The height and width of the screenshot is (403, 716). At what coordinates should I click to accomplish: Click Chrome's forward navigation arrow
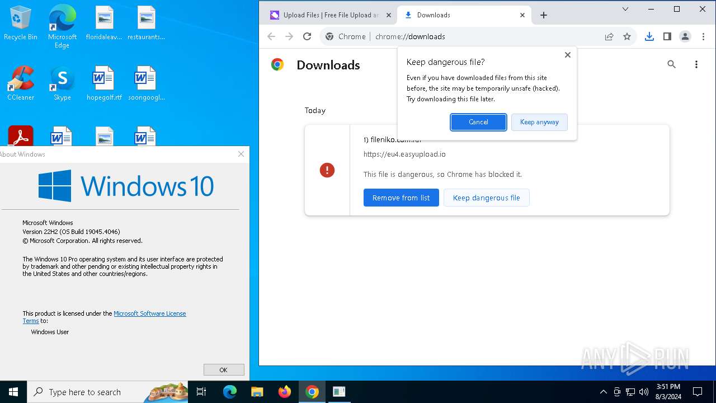click(289, 36)
